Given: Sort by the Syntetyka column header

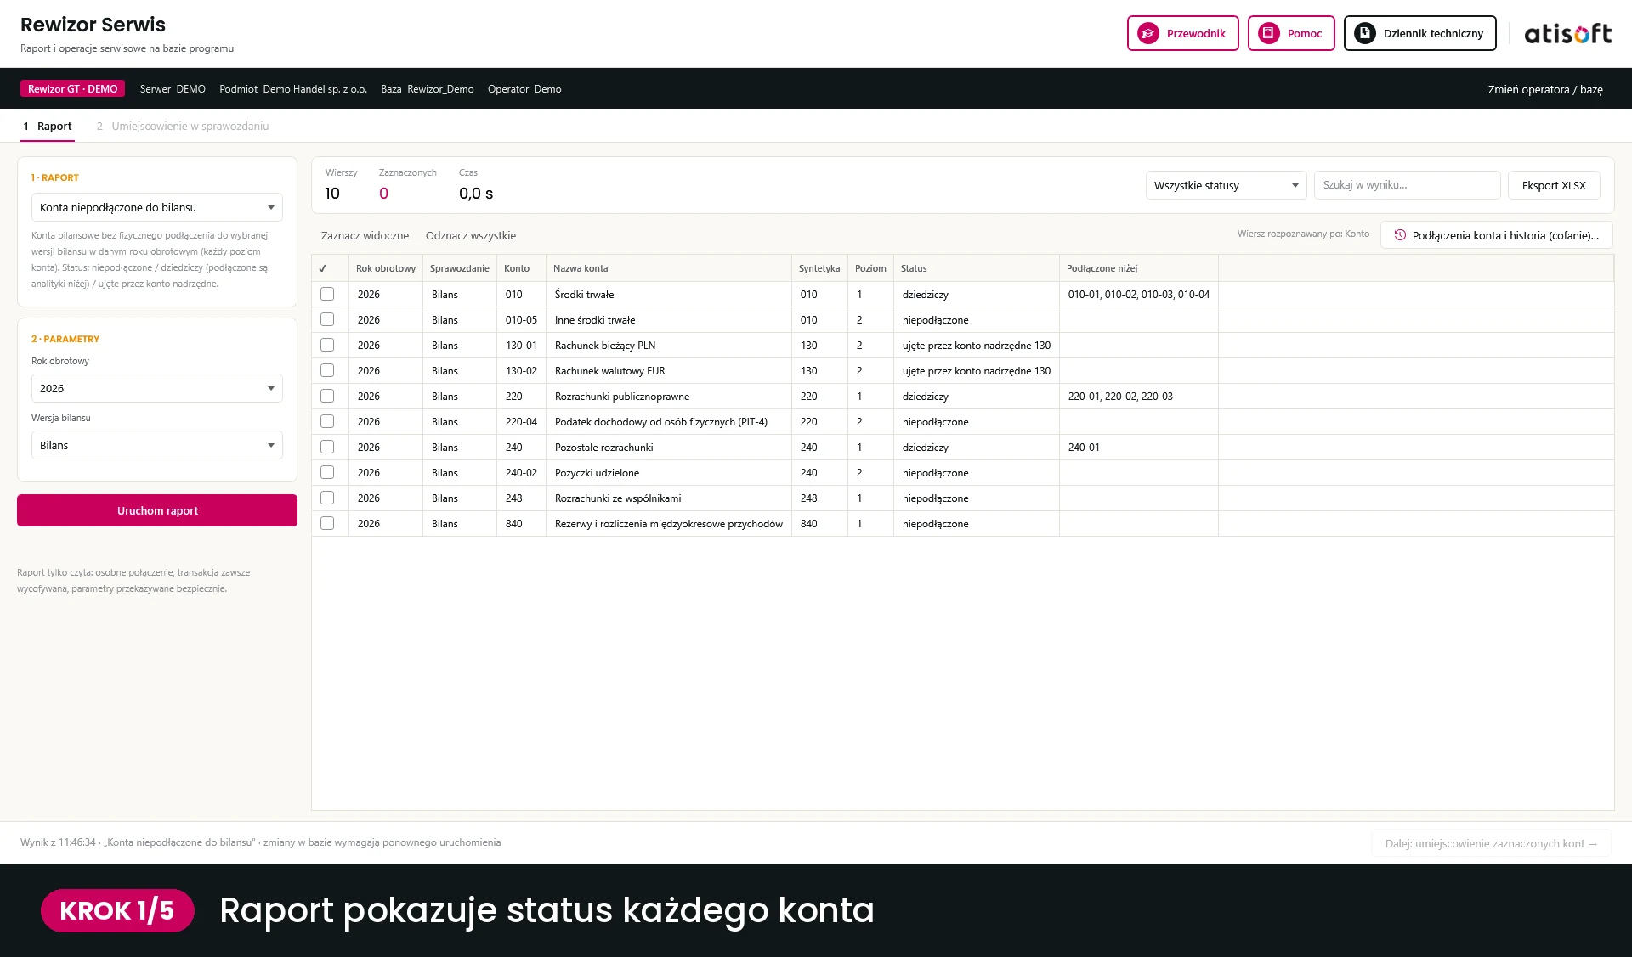Looking at the screenshot, I should [x=819, y=268].
